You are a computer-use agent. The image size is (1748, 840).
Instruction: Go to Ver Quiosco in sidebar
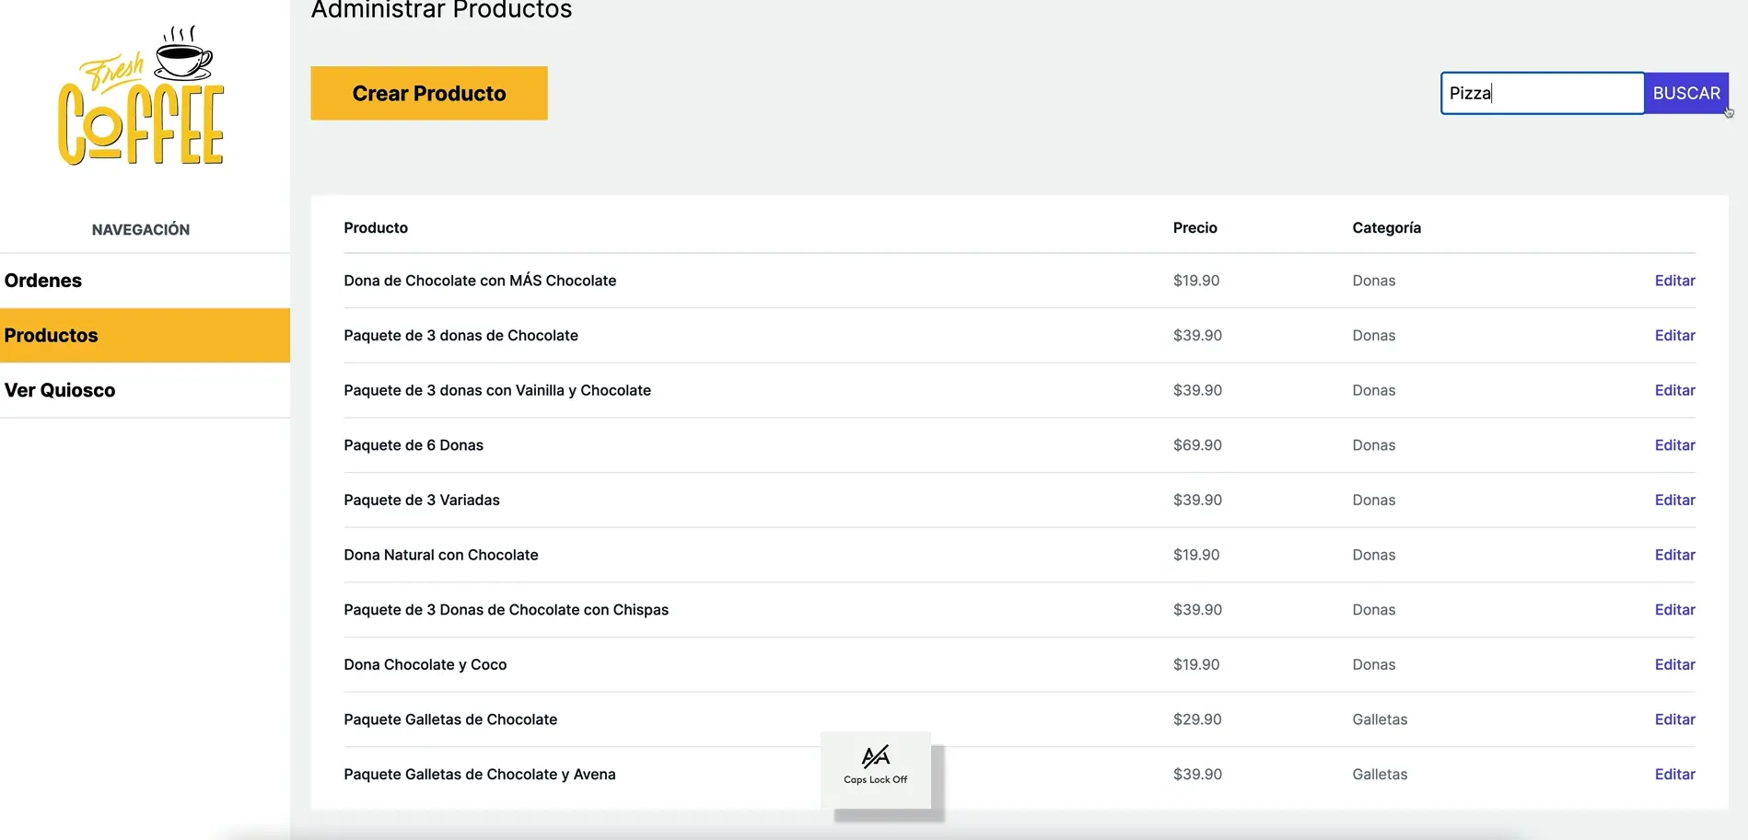[x=60, y=390]
